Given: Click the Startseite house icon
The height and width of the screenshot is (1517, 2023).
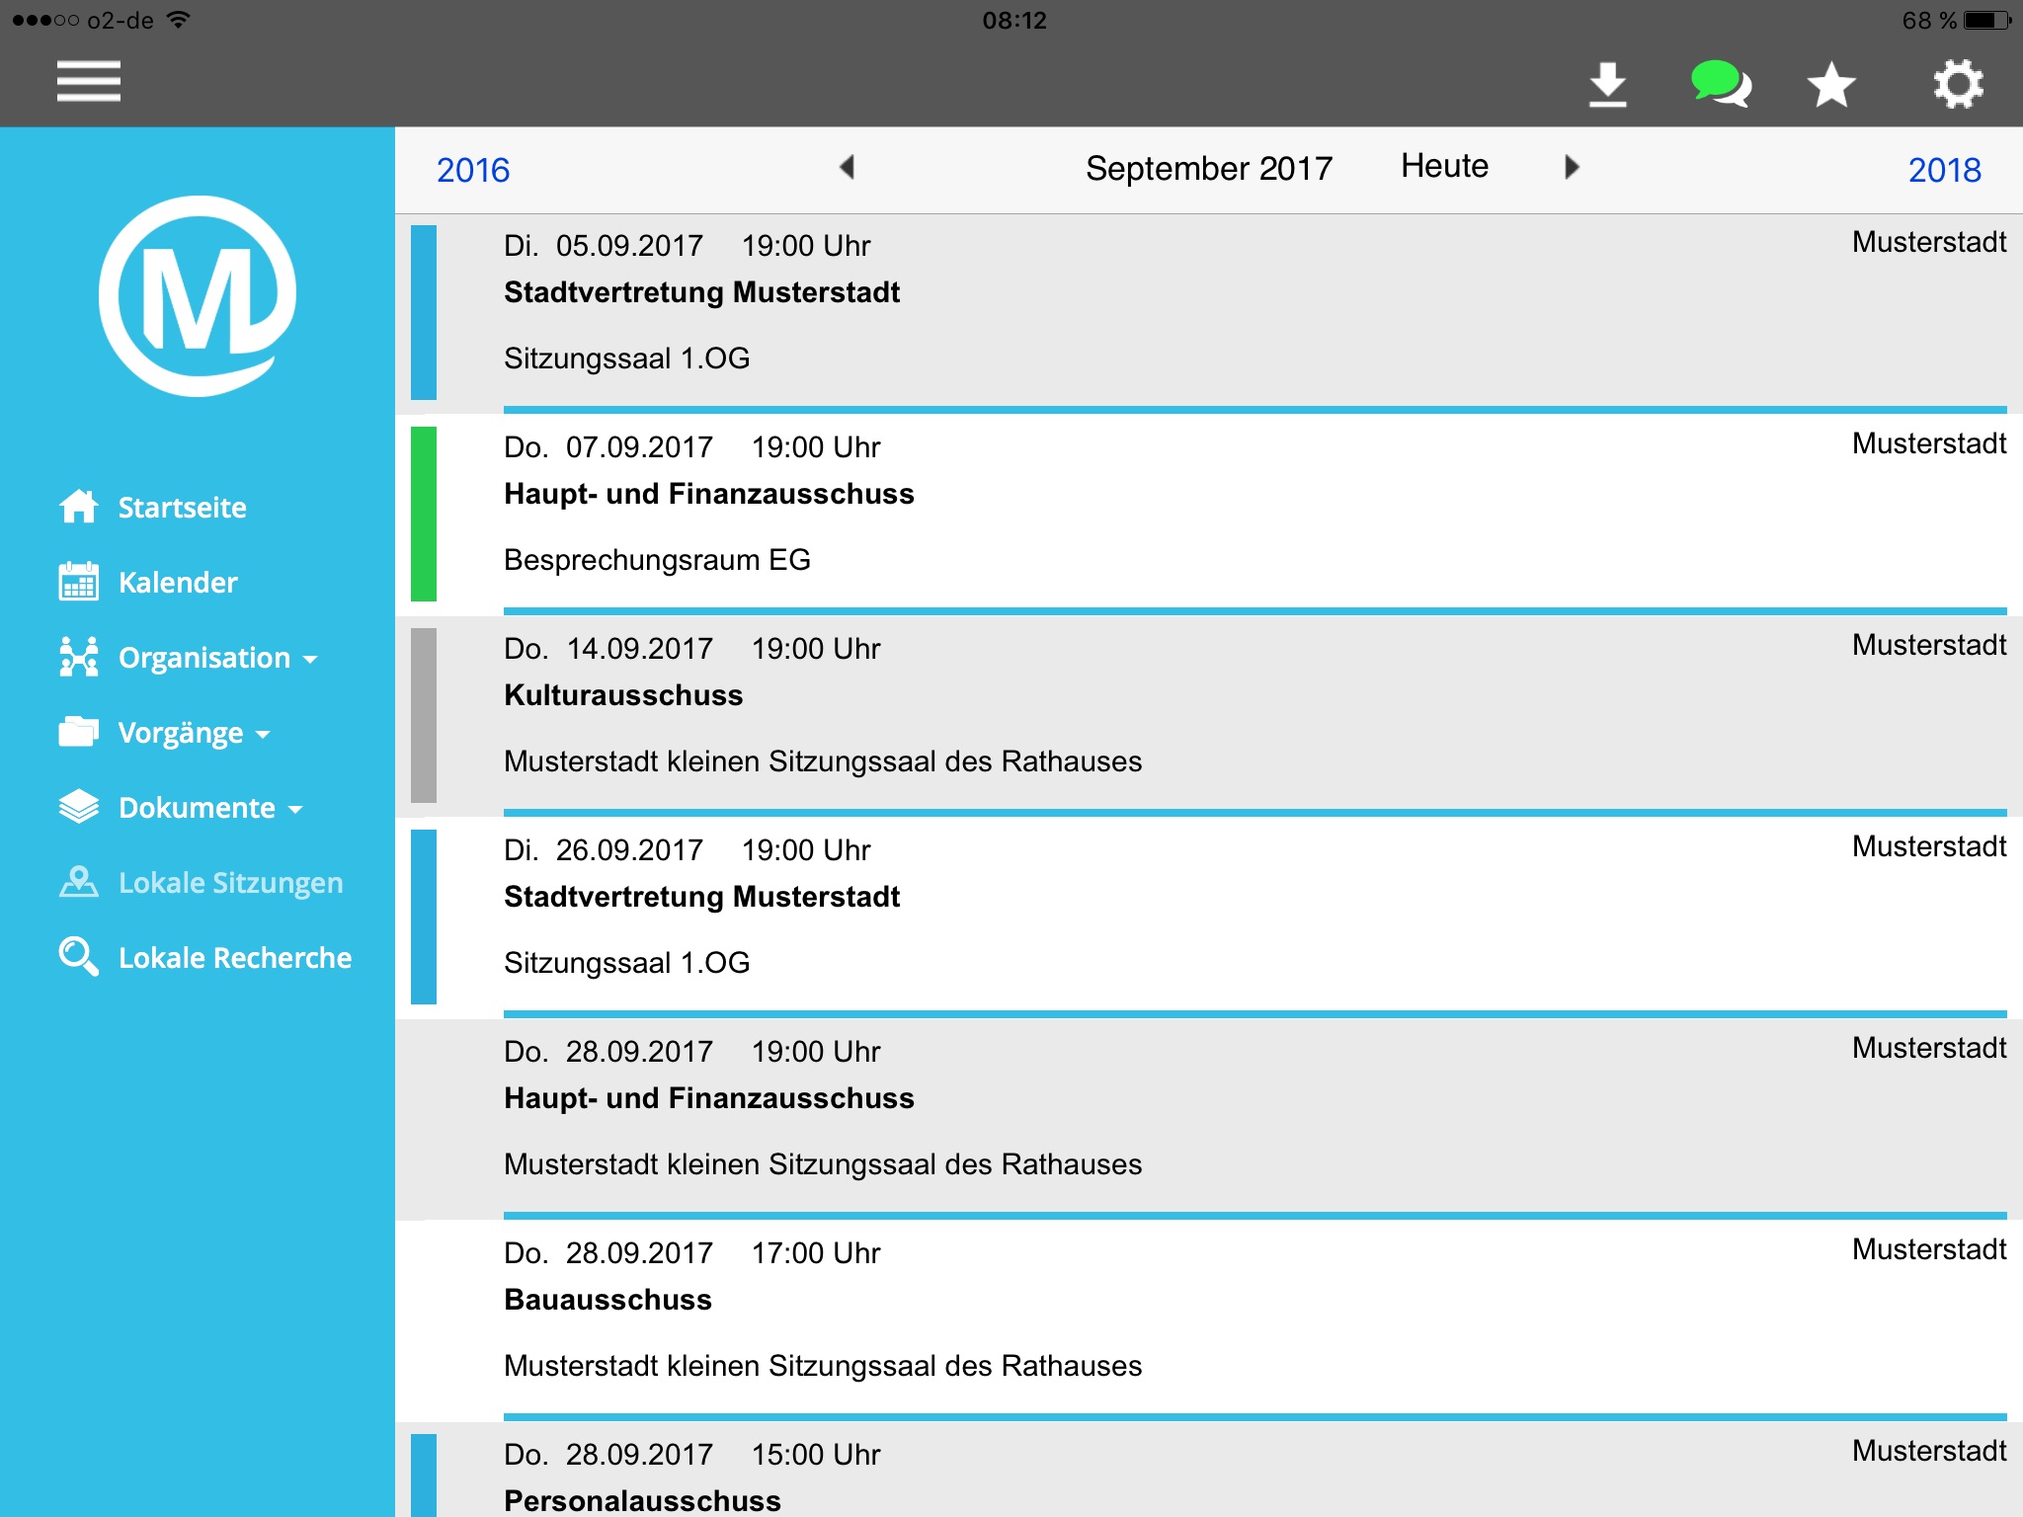Looking at the screenshot, I should click(x=79, y=507).
